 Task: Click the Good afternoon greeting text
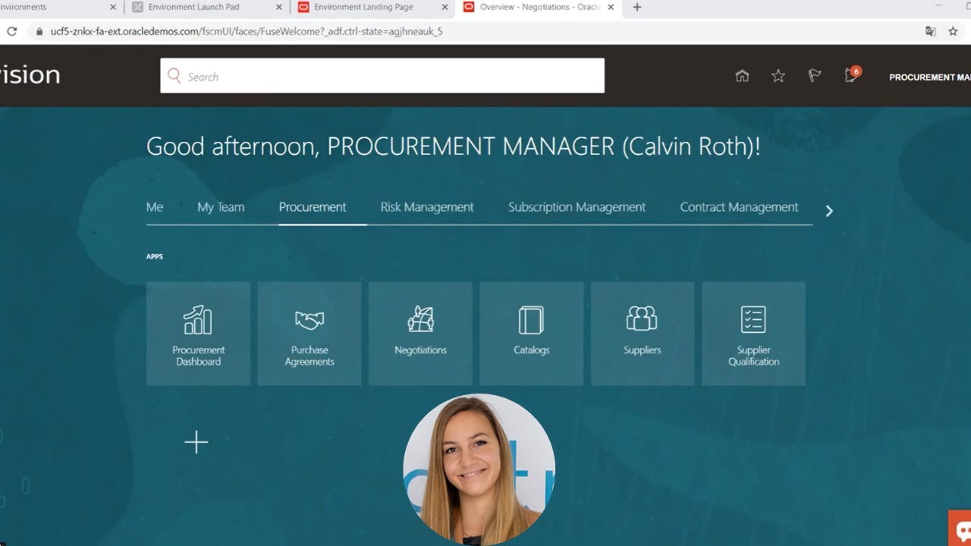(454, 146)
